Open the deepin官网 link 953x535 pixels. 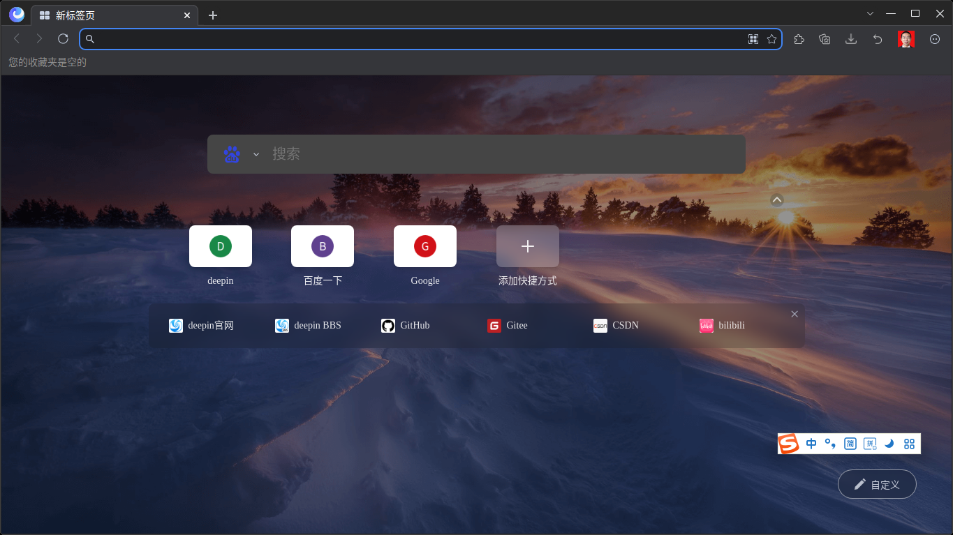pos(201,326)
